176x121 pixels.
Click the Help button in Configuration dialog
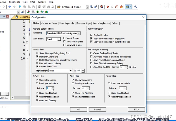[136, 109]
